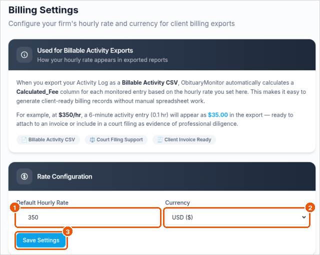
Task: Click the Used for Billable Activity Exports title
Action: (85, 50)
